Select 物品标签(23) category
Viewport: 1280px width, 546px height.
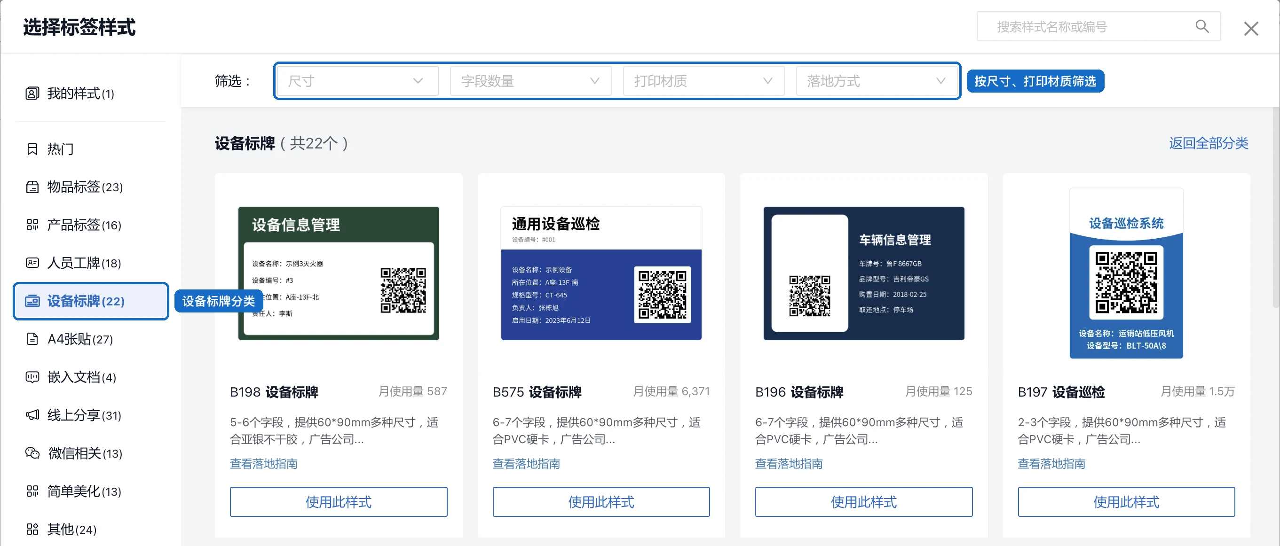[91, 187]
